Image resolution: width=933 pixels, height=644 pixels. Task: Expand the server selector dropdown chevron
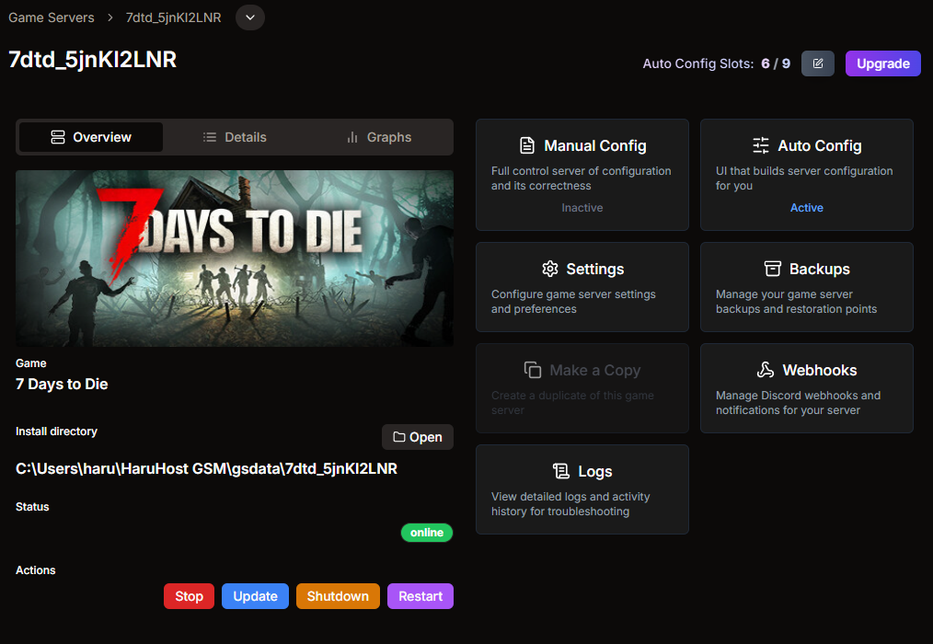(250, 17)
